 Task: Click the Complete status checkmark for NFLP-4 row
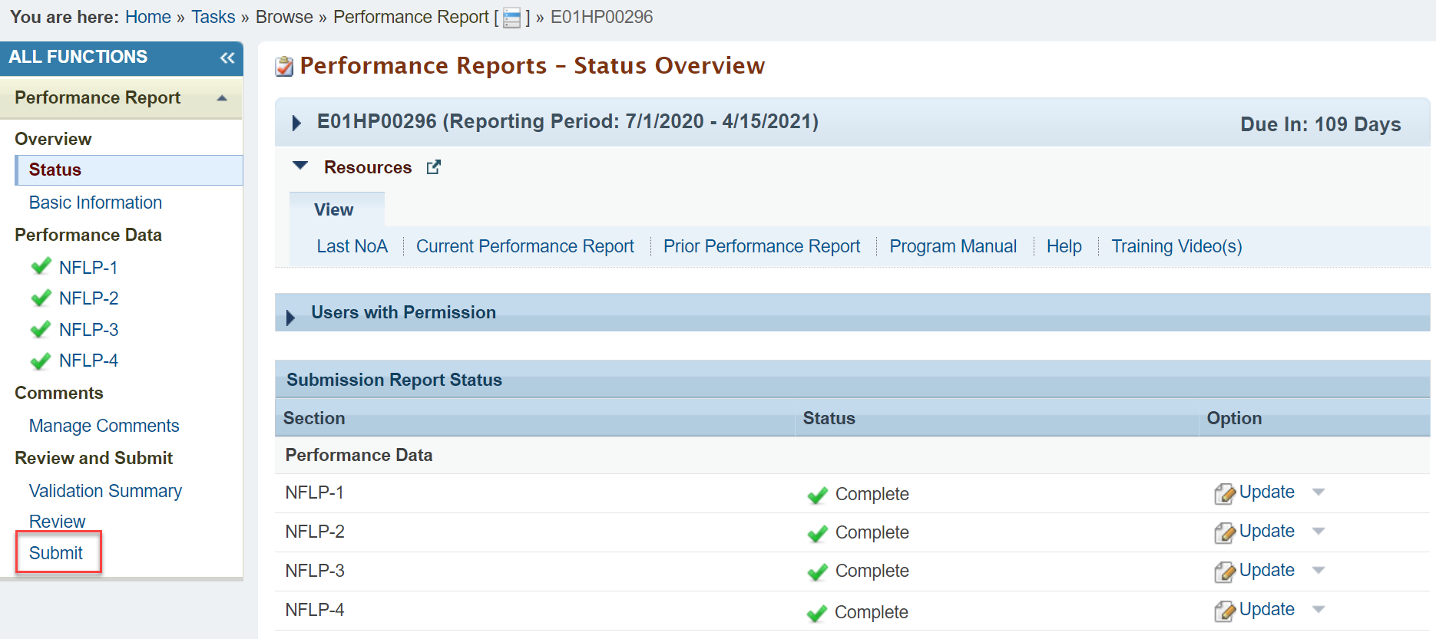tap(816, 613)
